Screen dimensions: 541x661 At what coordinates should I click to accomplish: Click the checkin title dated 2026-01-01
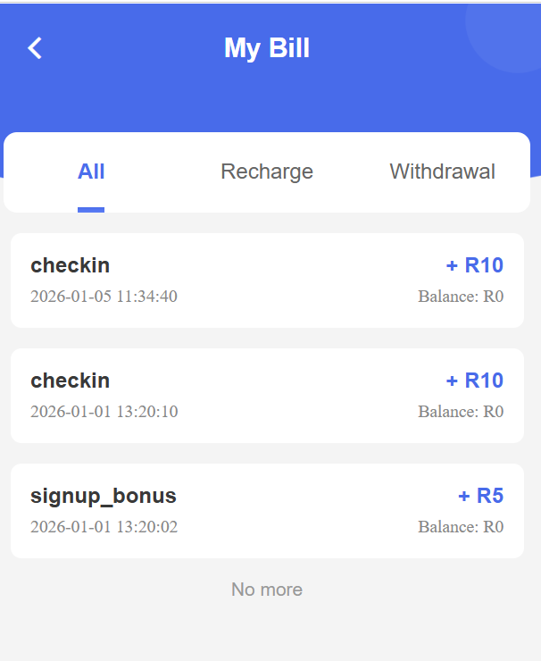click(71, 381)
